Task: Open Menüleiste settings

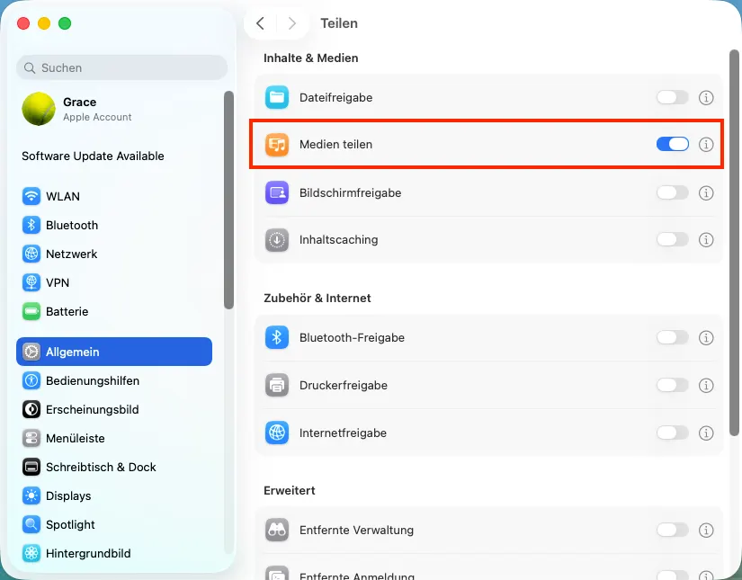Action: tap(113, 439)
